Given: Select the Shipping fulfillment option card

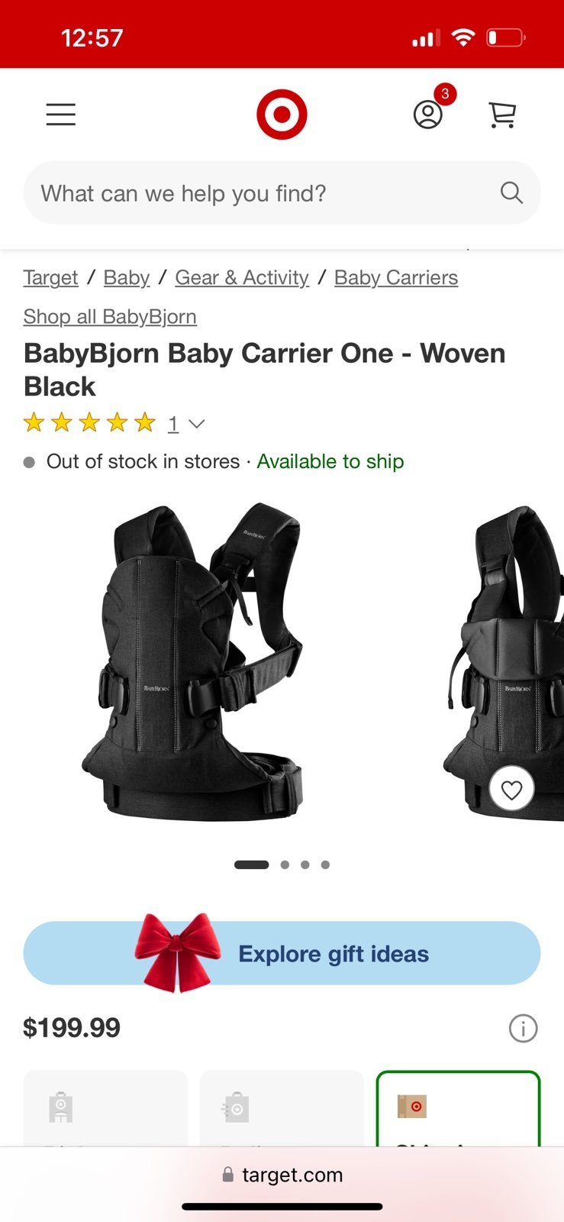Looking at the screenshot, I should coord(458,1109).
